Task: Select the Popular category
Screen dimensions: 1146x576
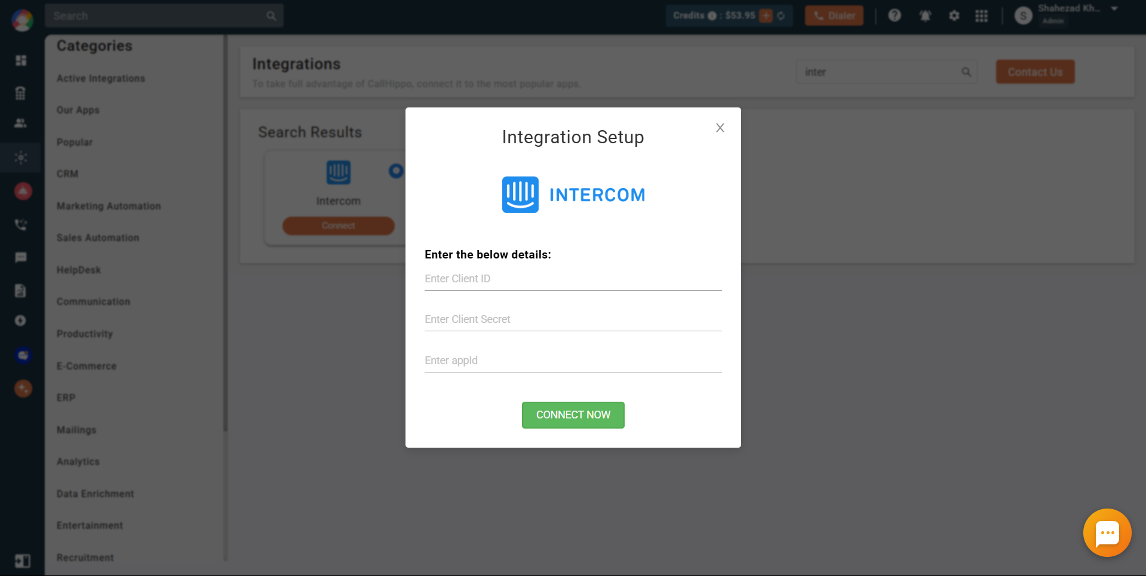Action: click(x=75, y=142)
